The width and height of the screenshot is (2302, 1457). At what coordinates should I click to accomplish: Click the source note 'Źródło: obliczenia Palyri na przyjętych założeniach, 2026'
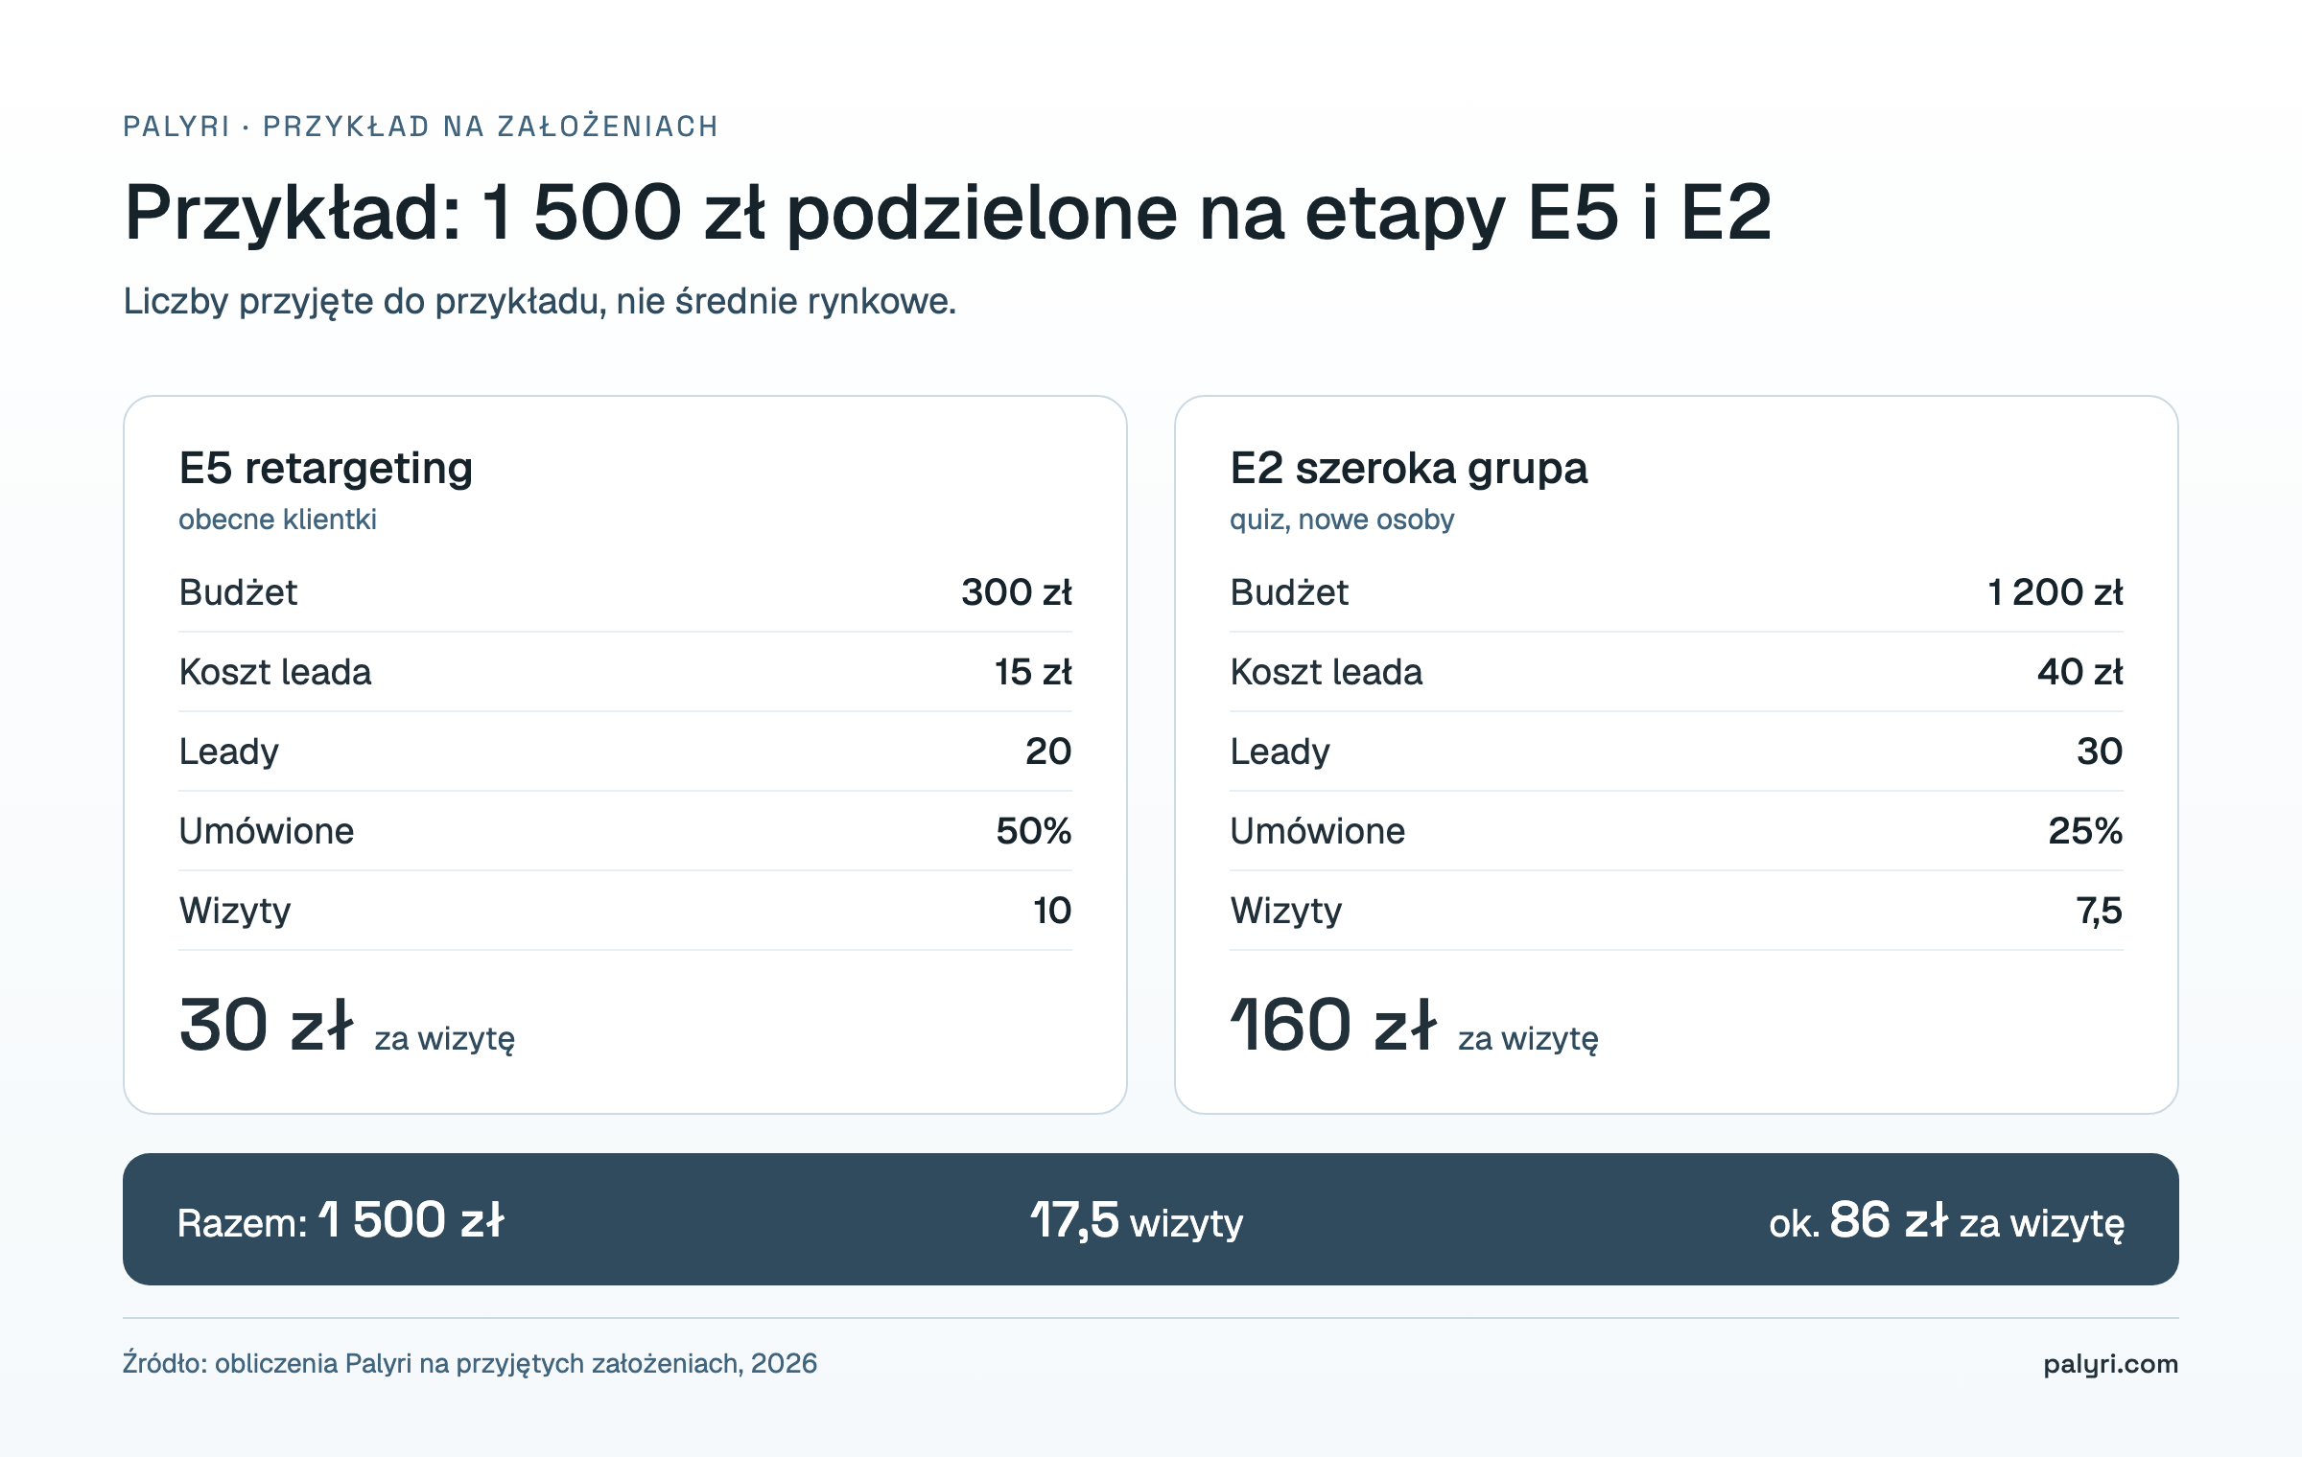coord(470,1364)
